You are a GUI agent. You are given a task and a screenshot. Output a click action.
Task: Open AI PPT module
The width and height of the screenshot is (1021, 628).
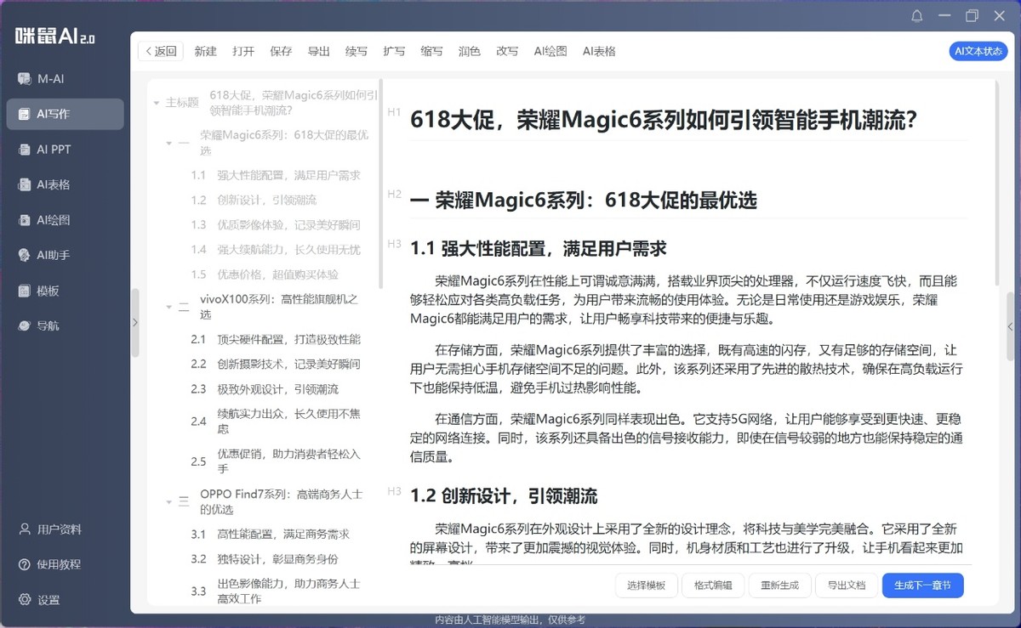pyautogui.click(x=65, y=150)
